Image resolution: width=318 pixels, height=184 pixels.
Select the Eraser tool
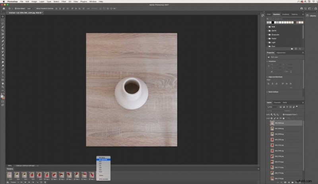(x=3, y=55)
